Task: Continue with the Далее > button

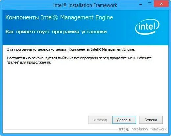Action: (124, 120)
